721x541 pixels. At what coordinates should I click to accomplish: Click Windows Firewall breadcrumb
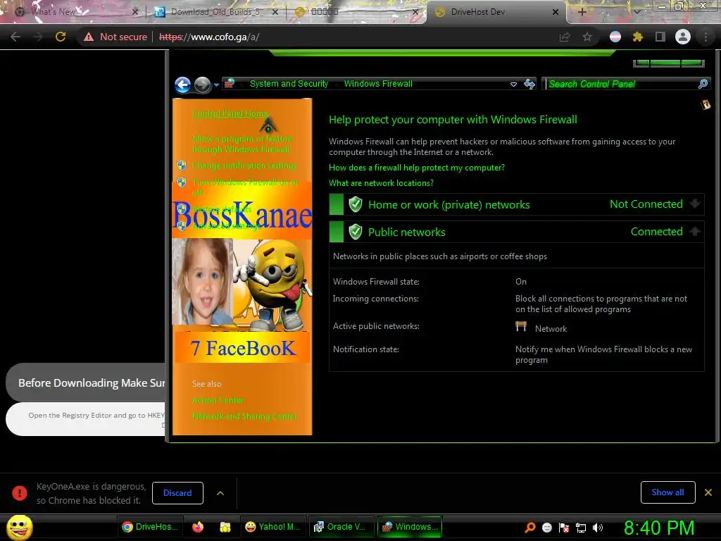378,84
